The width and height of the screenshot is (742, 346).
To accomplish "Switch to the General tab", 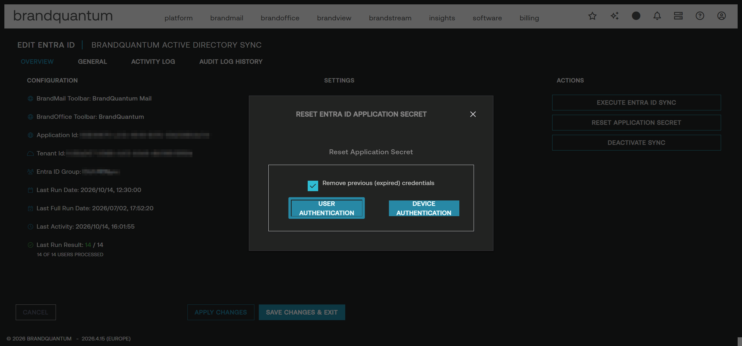I will (x=92, y=62).
